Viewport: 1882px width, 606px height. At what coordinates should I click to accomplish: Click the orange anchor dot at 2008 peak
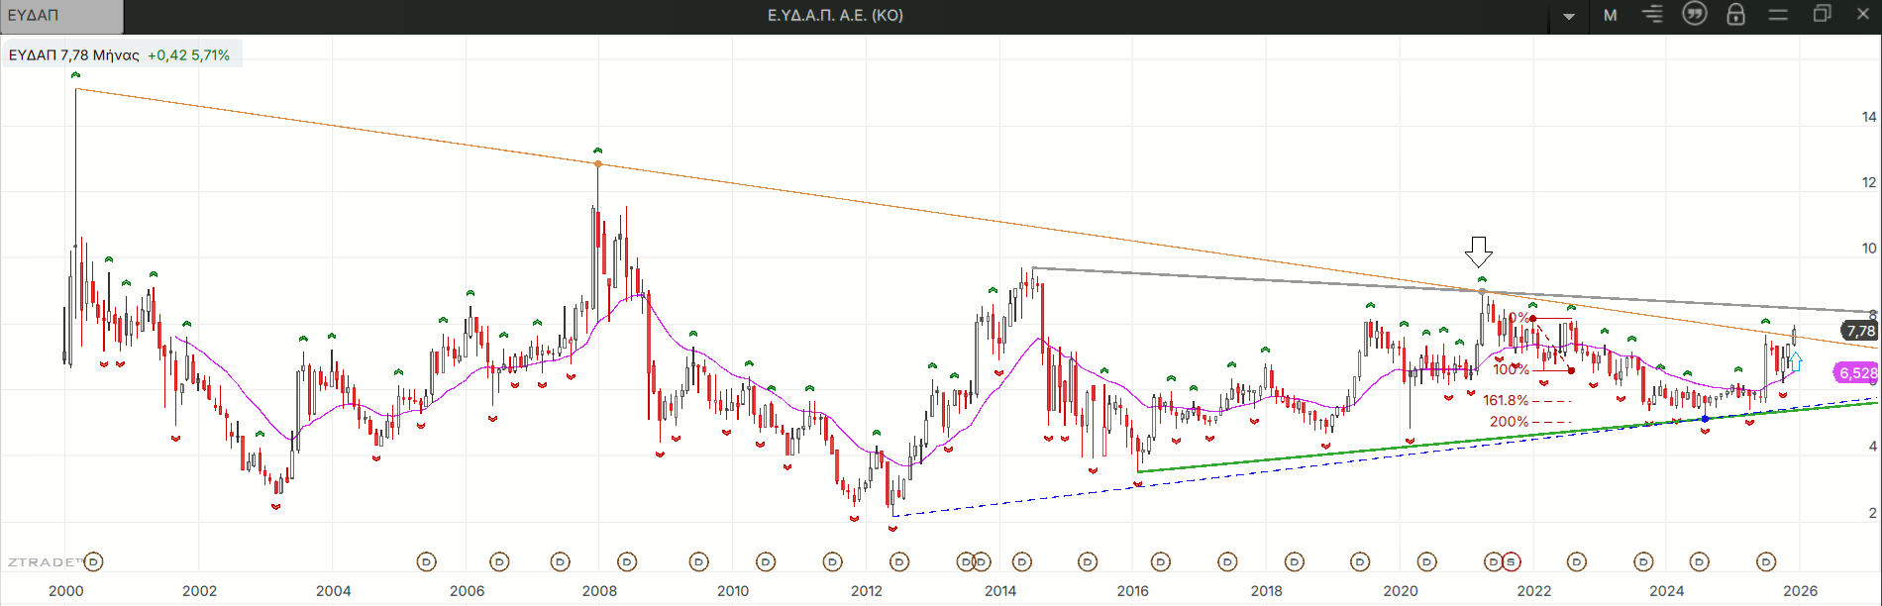[x=597, y=164]
